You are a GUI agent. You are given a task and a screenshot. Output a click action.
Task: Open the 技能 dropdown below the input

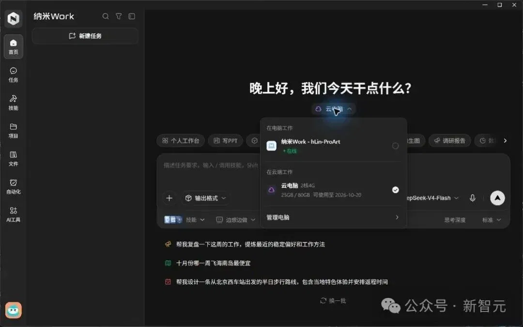tap(185, 220)
